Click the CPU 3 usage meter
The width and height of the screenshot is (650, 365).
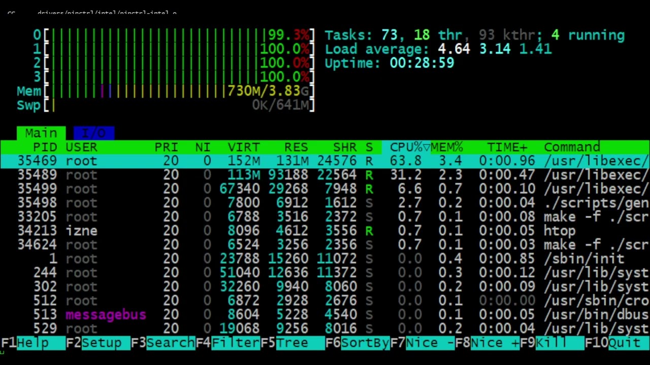pos(174,77)
